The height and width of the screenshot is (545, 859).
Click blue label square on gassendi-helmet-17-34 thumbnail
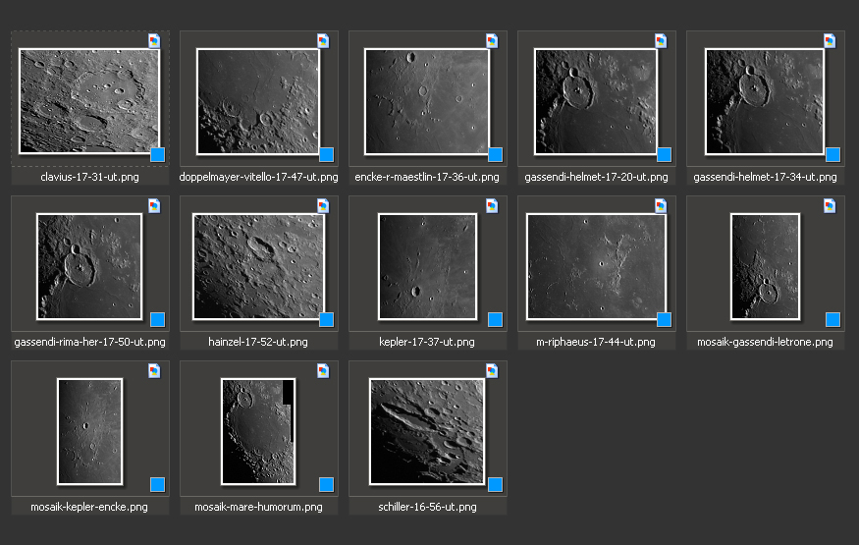(832, 154)
